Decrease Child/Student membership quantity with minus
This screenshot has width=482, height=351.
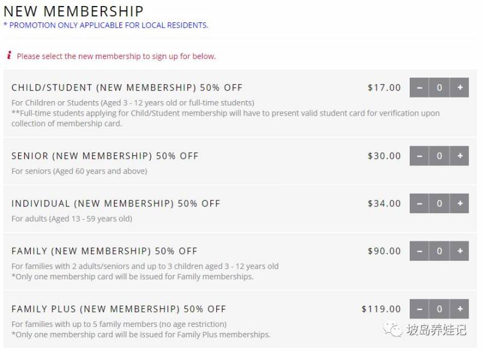(419, 87)
